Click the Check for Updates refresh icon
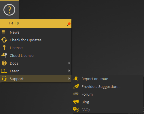This screenshot has width=144, height=114. (x=4, y=40)
